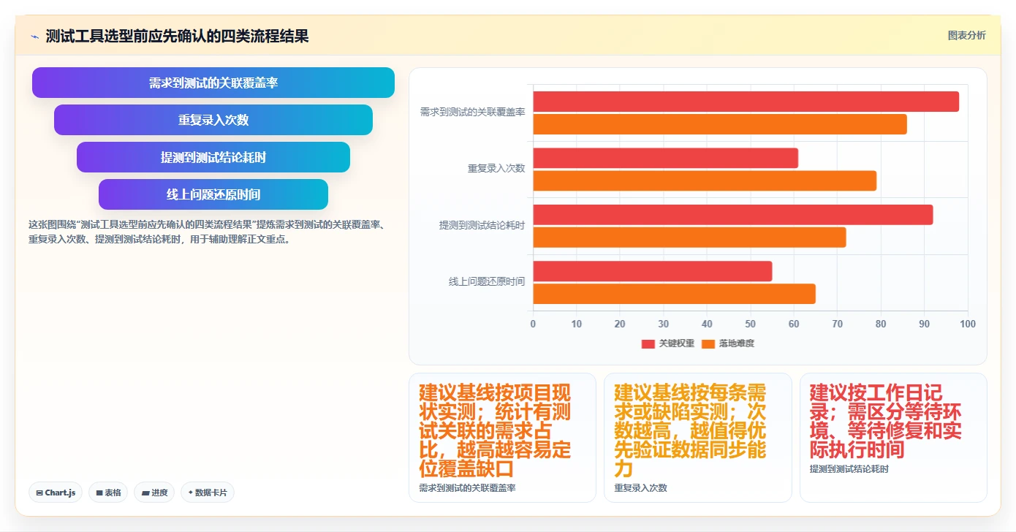The image size is (1016, 532).
Task: Click the 图表分析 label in header
Action: pos(966,35)
